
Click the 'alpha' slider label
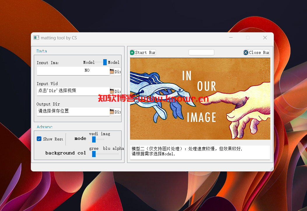118,148
